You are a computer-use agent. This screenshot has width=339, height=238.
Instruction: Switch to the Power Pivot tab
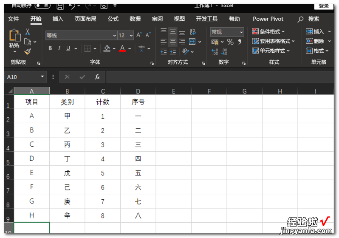[x=268, y=19]
